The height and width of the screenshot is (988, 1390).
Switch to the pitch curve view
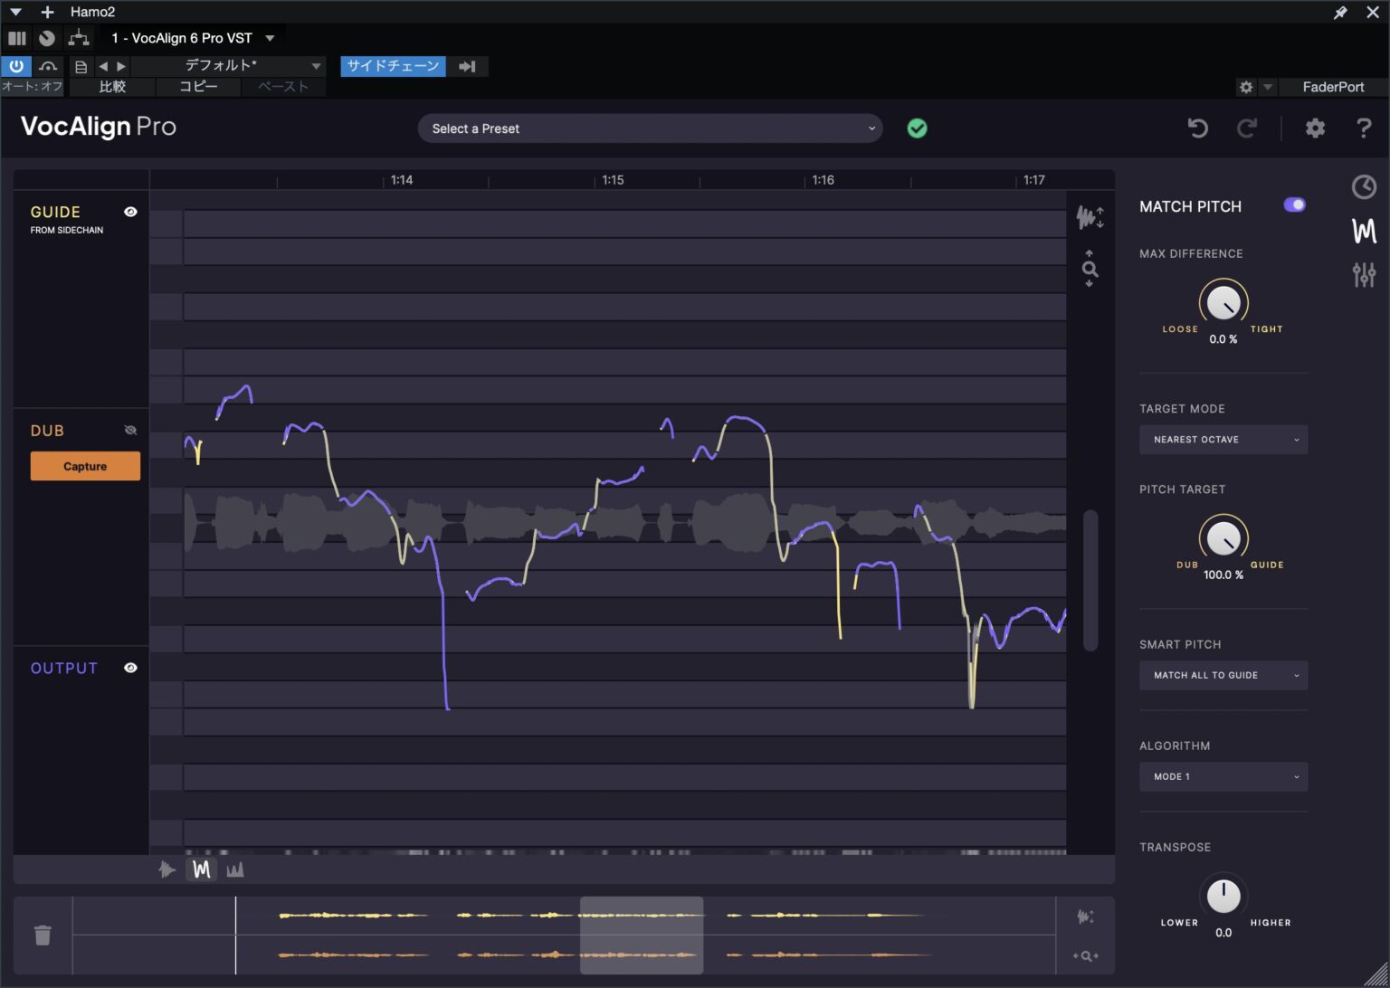[201, 869]
